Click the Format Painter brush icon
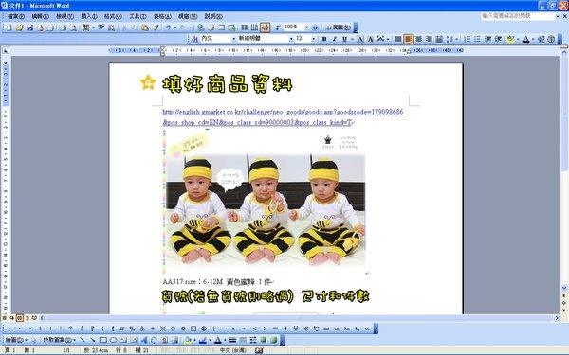 click(x=156, y=27)
